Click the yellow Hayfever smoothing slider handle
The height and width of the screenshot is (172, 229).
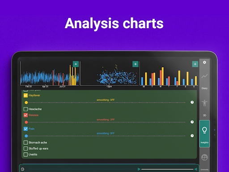click(26, 103)
